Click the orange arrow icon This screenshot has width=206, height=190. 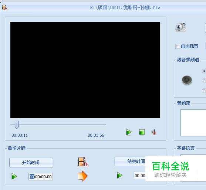(82, 176)
